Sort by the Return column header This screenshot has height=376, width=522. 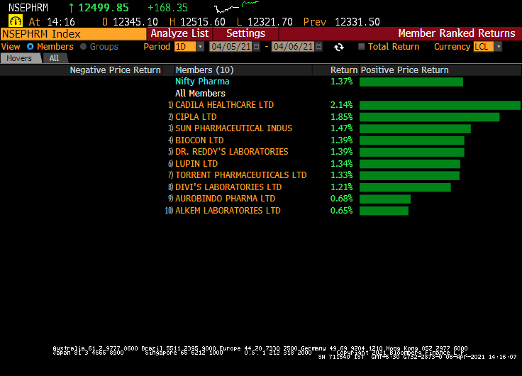(343, 70)
